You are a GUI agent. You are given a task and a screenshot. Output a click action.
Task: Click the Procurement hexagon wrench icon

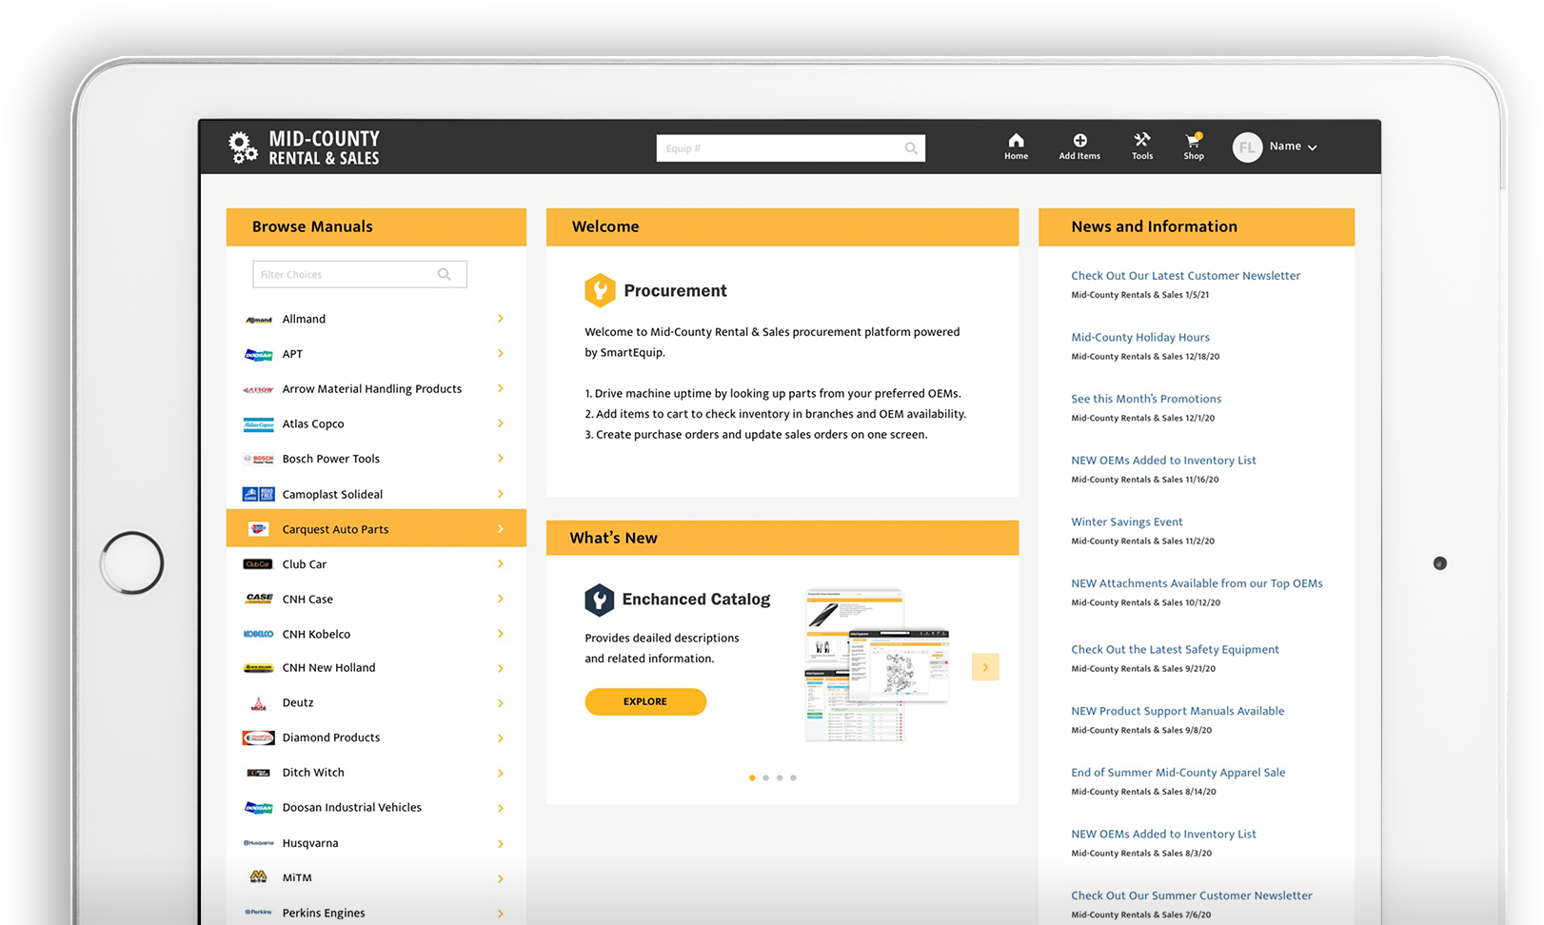600,290
